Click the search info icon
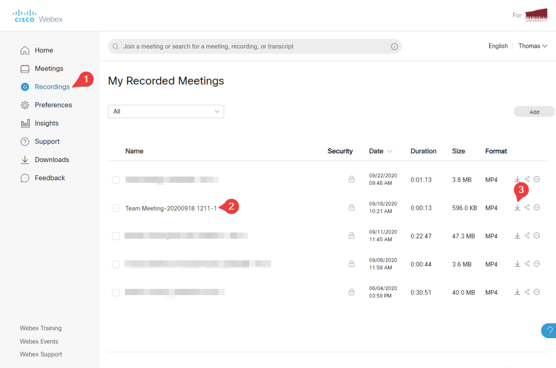This screenshot has height=368, width=556. pos(394,47)
